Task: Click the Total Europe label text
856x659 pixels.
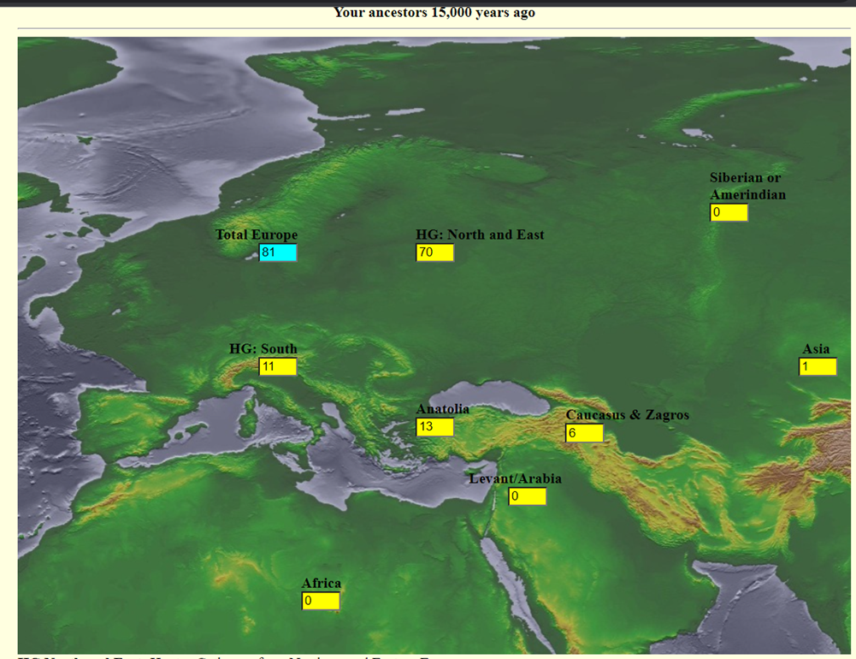Action: [x=257, y=235]
